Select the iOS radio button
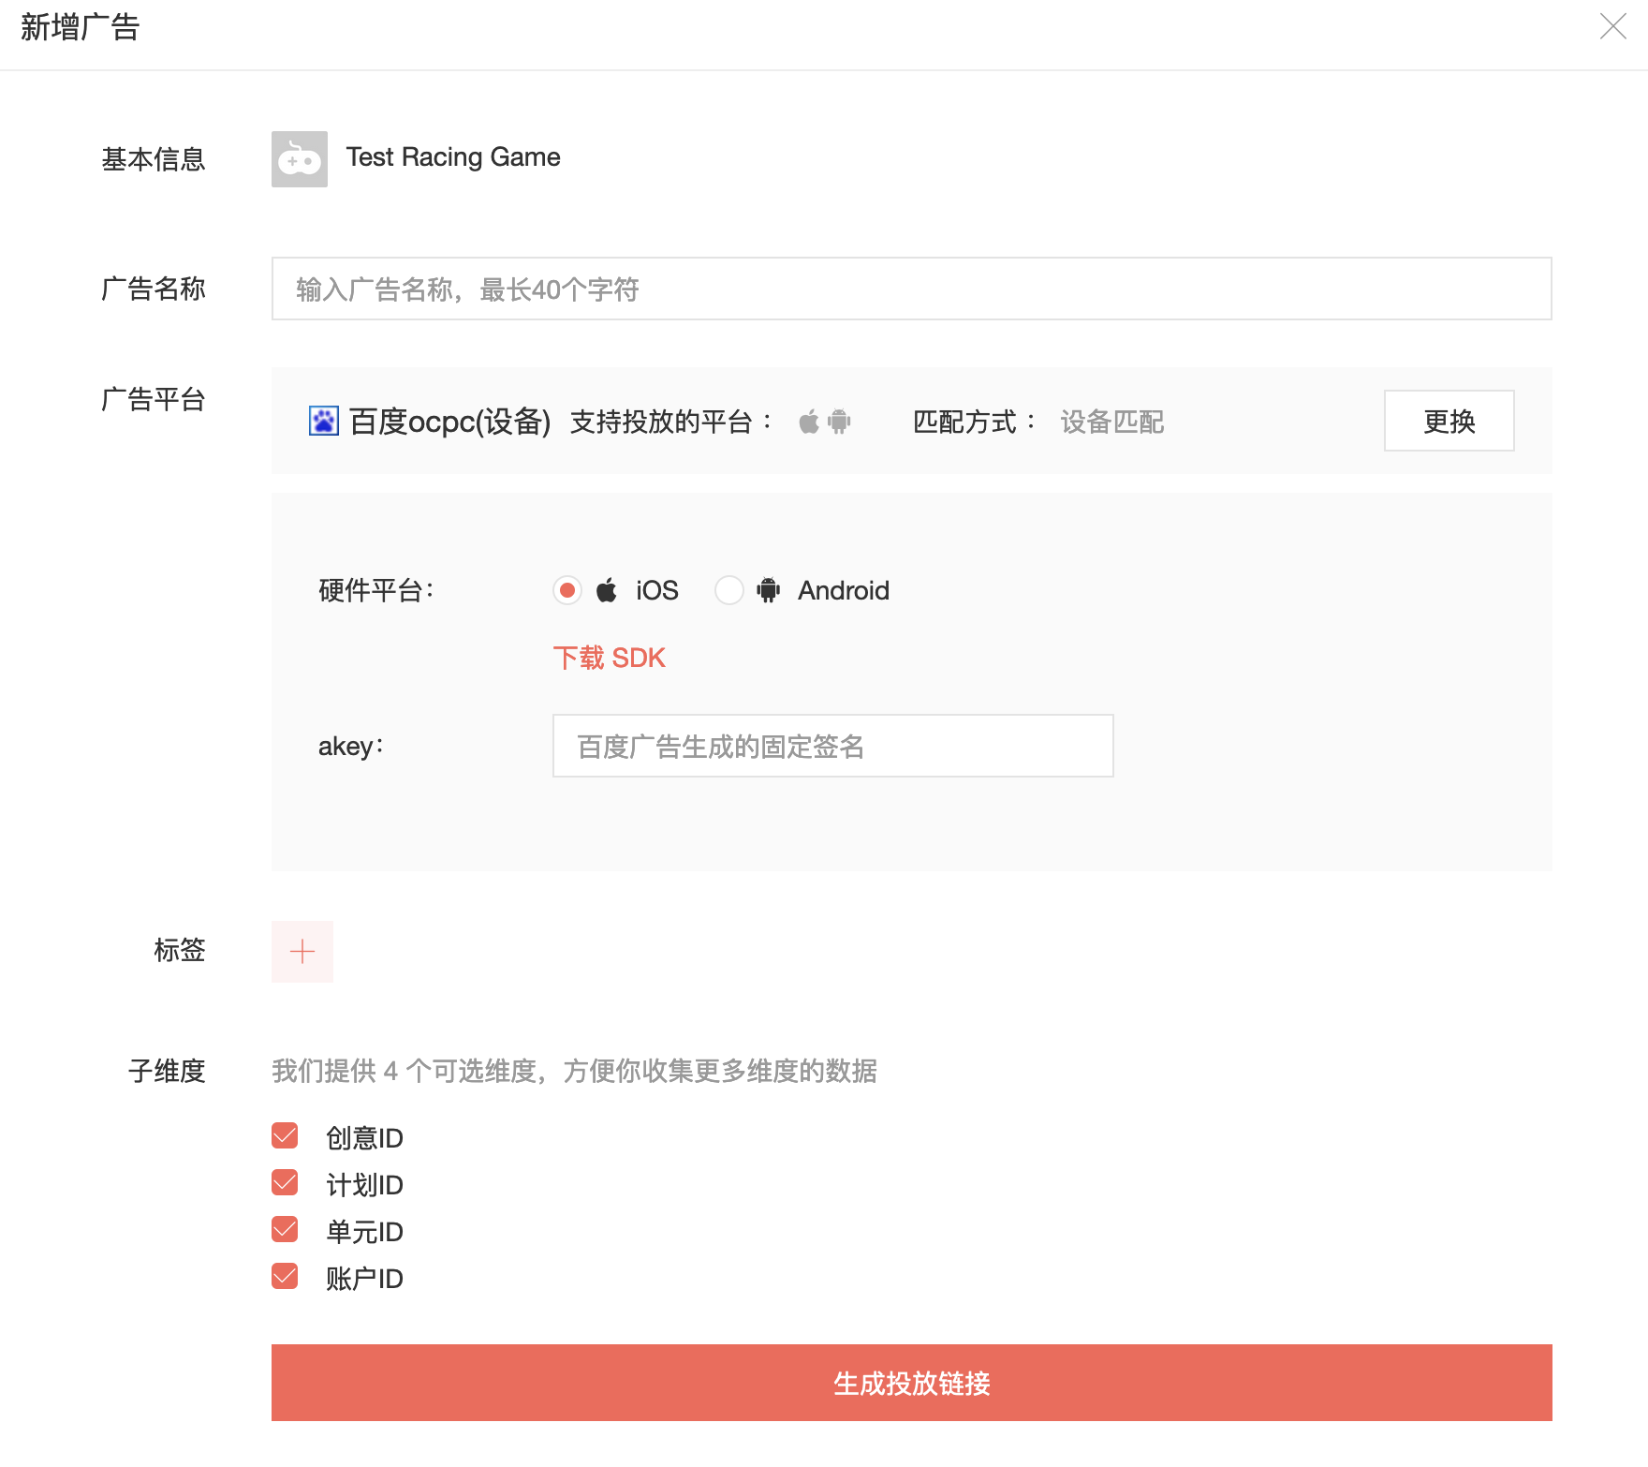 coord(566,590)
